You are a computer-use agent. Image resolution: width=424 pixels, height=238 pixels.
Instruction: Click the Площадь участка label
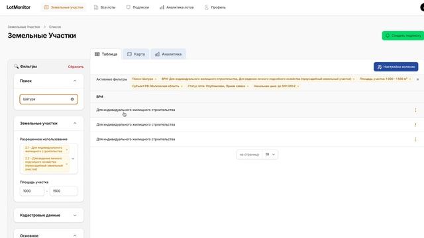(34, 182)
